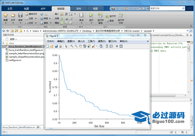Click Find Files (查找文件) in the ribbon
Screen dimensions: 195x136
pos(31,14)
